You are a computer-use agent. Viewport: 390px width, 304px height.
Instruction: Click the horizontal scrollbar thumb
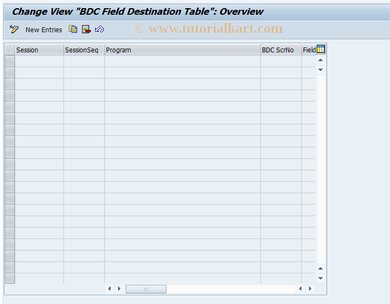pos(146,289)
